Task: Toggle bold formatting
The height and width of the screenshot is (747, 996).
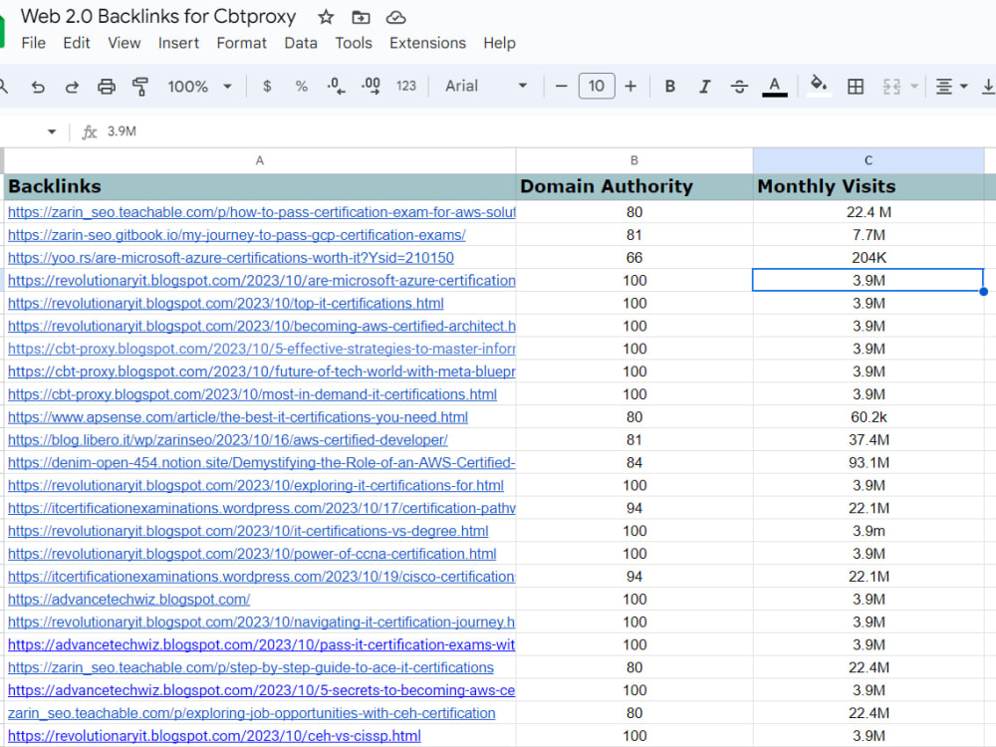Action: click(x=670, y=87)
